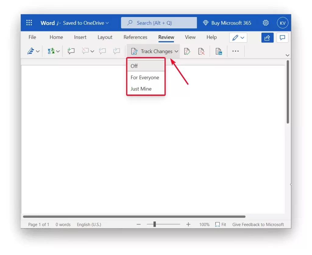Go to Next Comment icon

pyautogui.click(x=116, y=51)
